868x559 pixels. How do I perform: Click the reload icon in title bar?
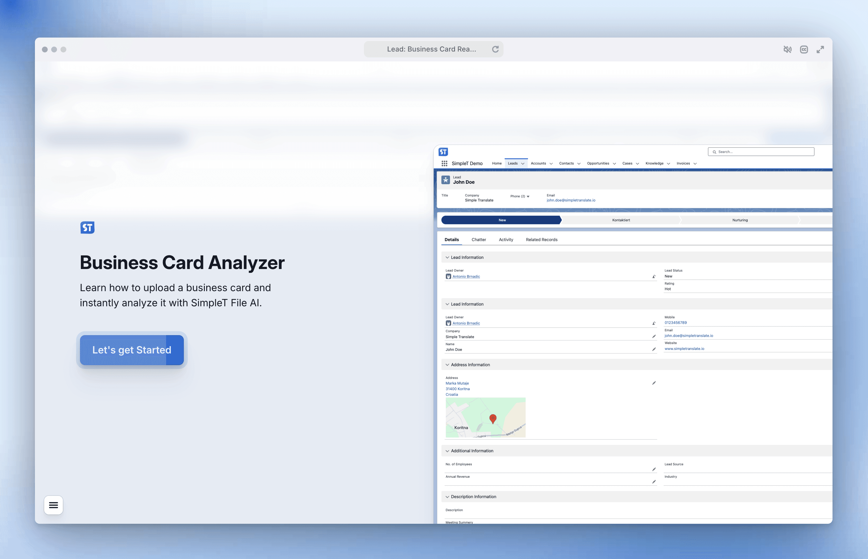pos(495,49)
